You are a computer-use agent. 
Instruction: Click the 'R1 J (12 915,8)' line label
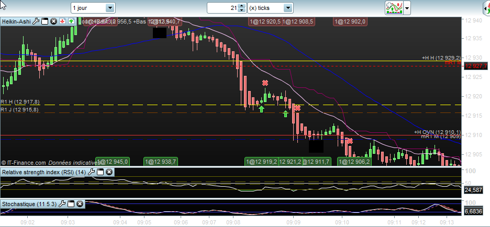click(20, 110)
